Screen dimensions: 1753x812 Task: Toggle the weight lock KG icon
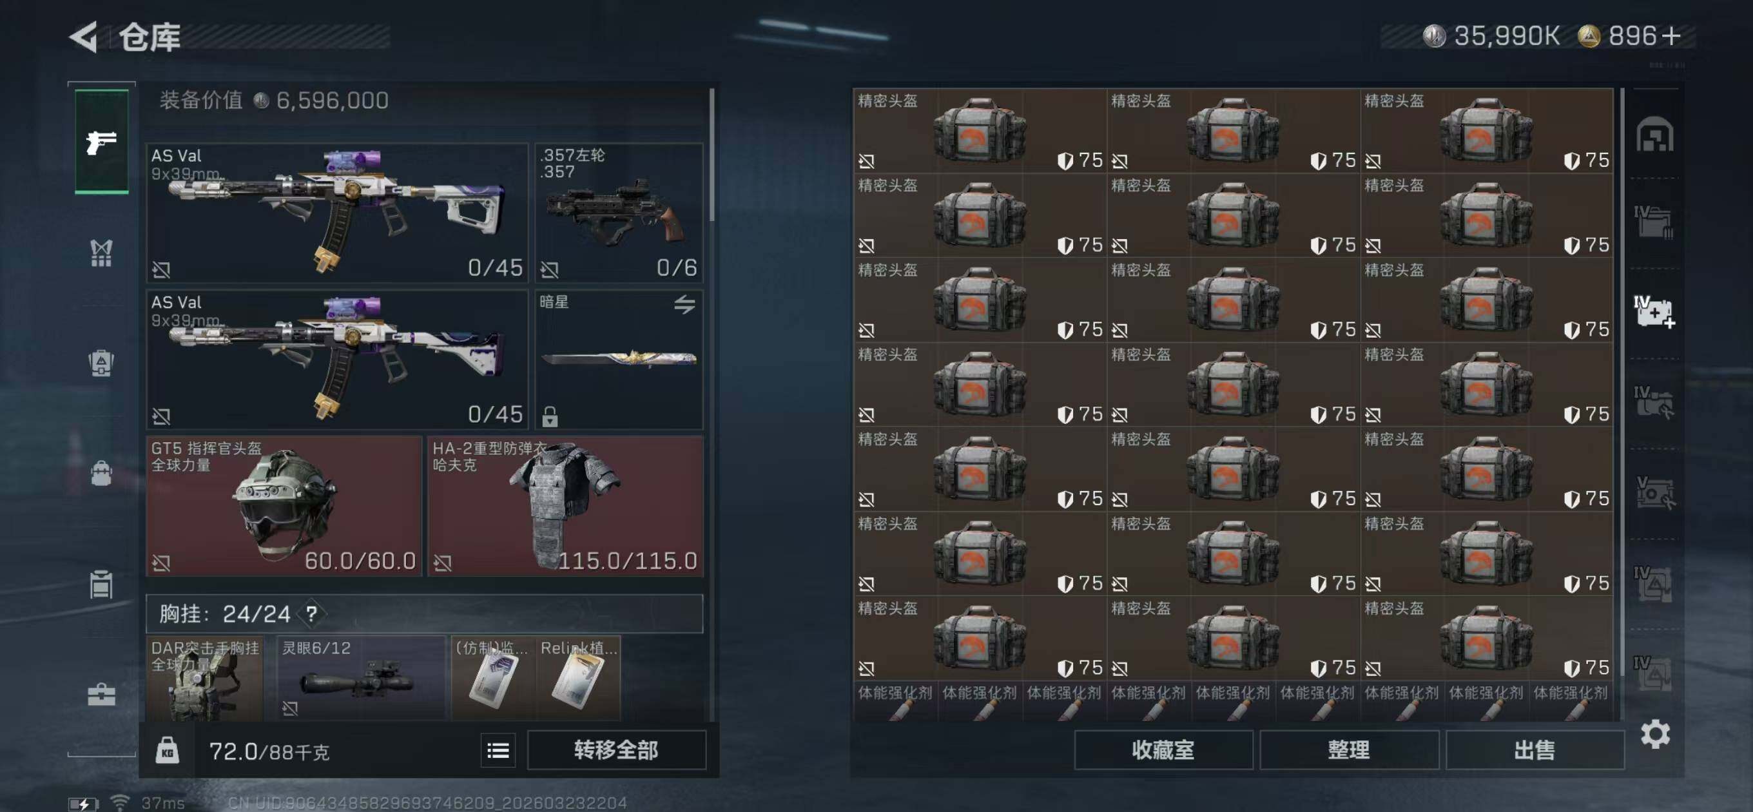click(168, 750)
